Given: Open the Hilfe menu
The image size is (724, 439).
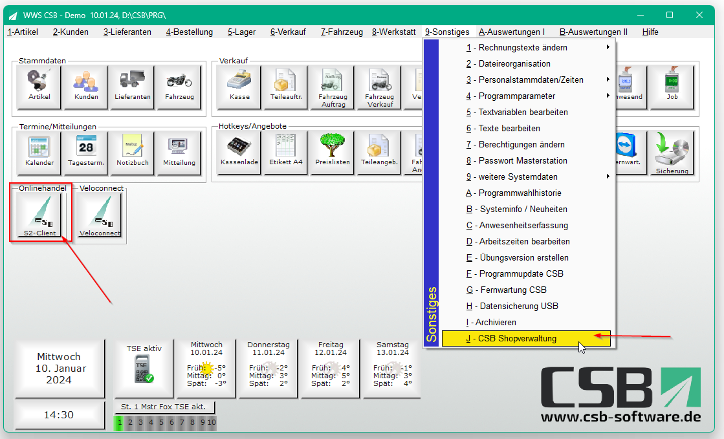Looking at the screenshot, I should click(650, 32).
